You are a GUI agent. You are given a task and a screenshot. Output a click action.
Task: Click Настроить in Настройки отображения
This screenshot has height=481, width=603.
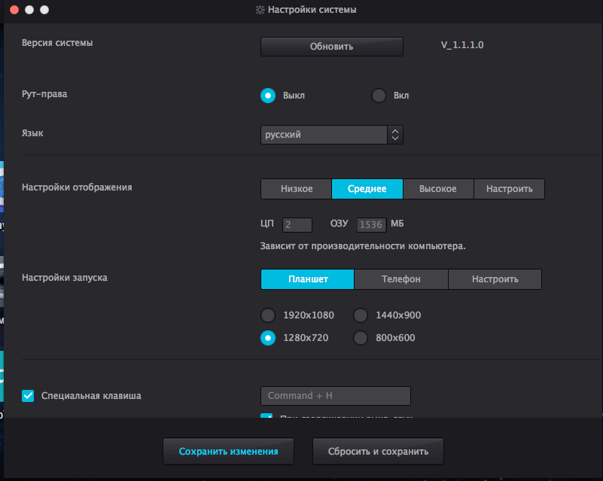click(509, 189)
